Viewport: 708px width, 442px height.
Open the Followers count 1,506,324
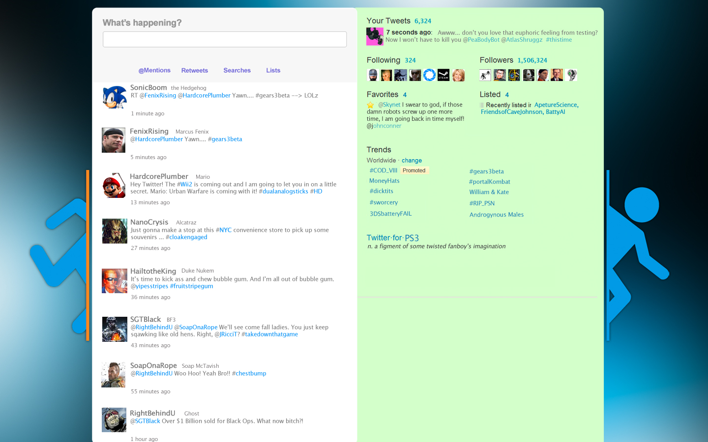tap(532, 60)
